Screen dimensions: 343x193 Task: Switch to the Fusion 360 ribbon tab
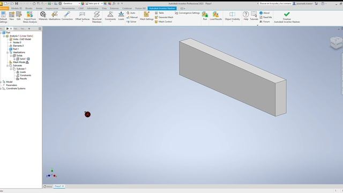140,9
